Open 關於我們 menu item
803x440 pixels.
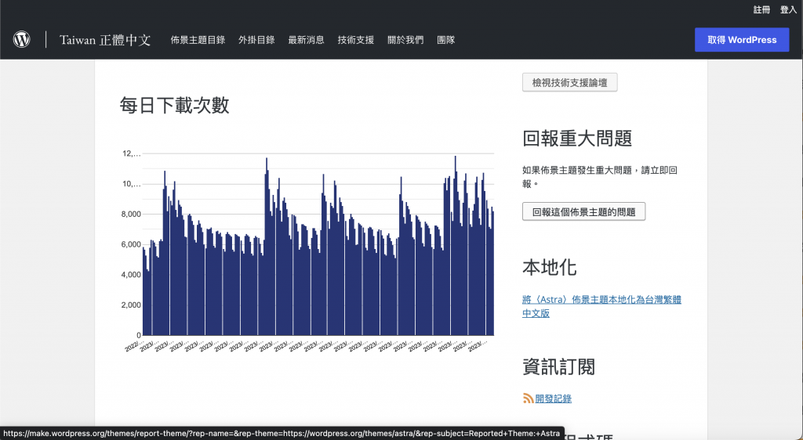405,40
